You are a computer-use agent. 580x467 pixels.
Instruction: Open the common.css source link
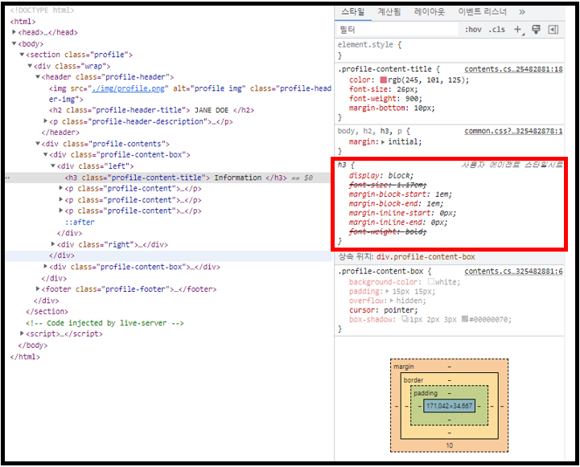pos(513,131)
